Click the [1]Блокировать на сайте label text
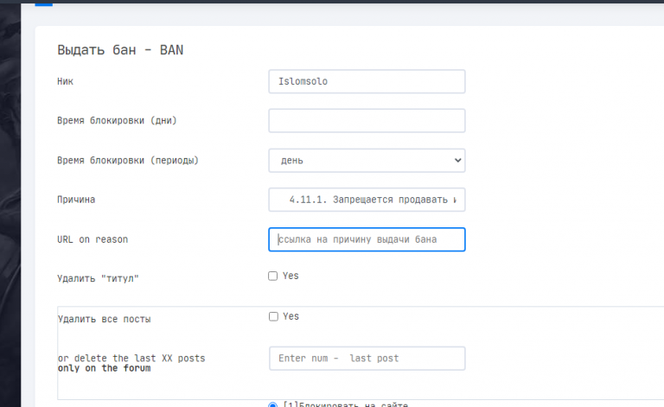This screenshot has height=407, width=664. coord(345,404)
